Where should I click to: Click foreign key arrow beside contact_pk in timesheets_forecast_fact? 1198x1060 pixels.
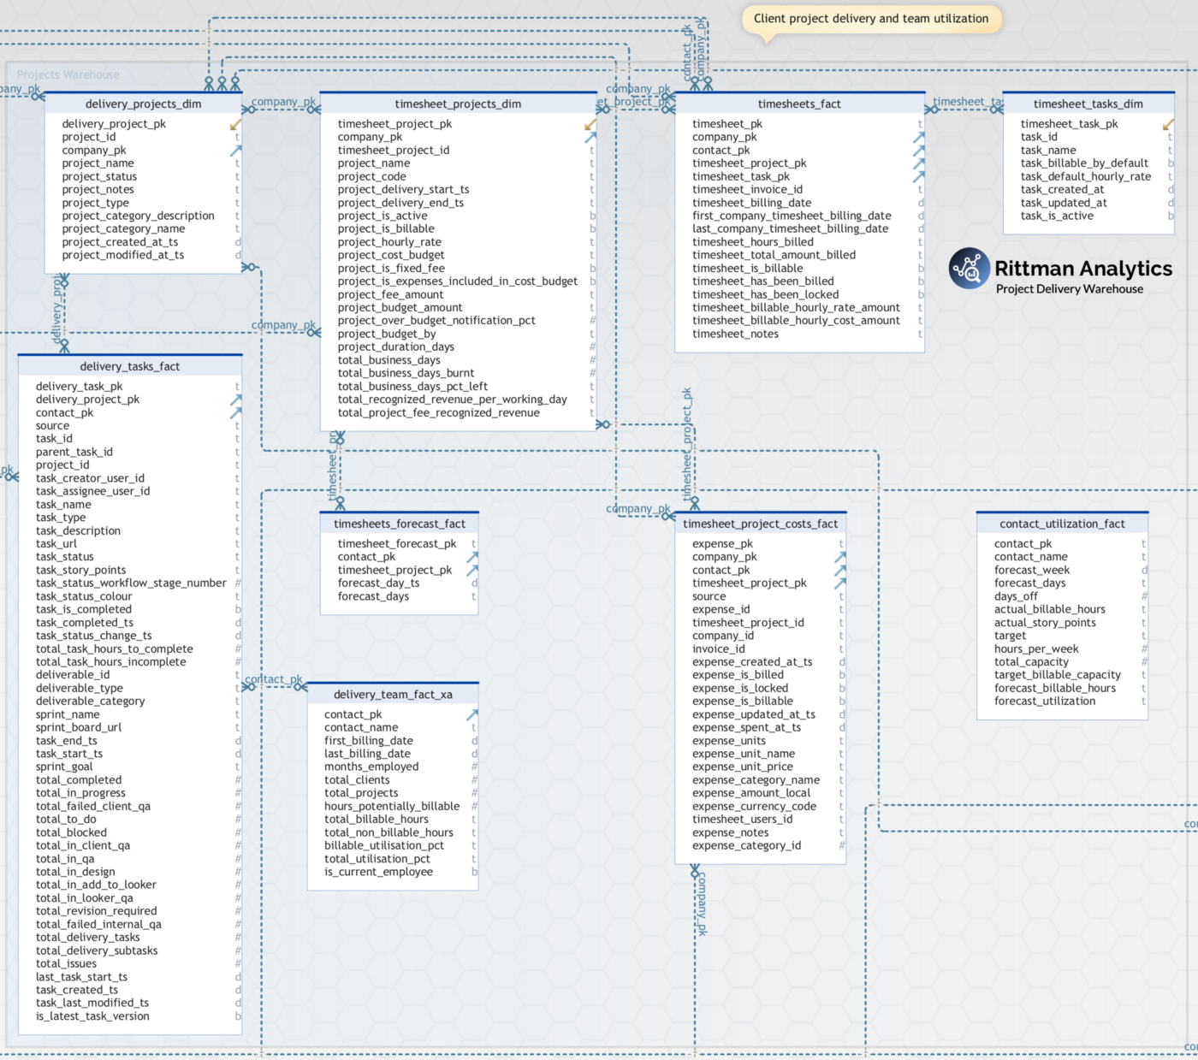click(x=471, y=557)
